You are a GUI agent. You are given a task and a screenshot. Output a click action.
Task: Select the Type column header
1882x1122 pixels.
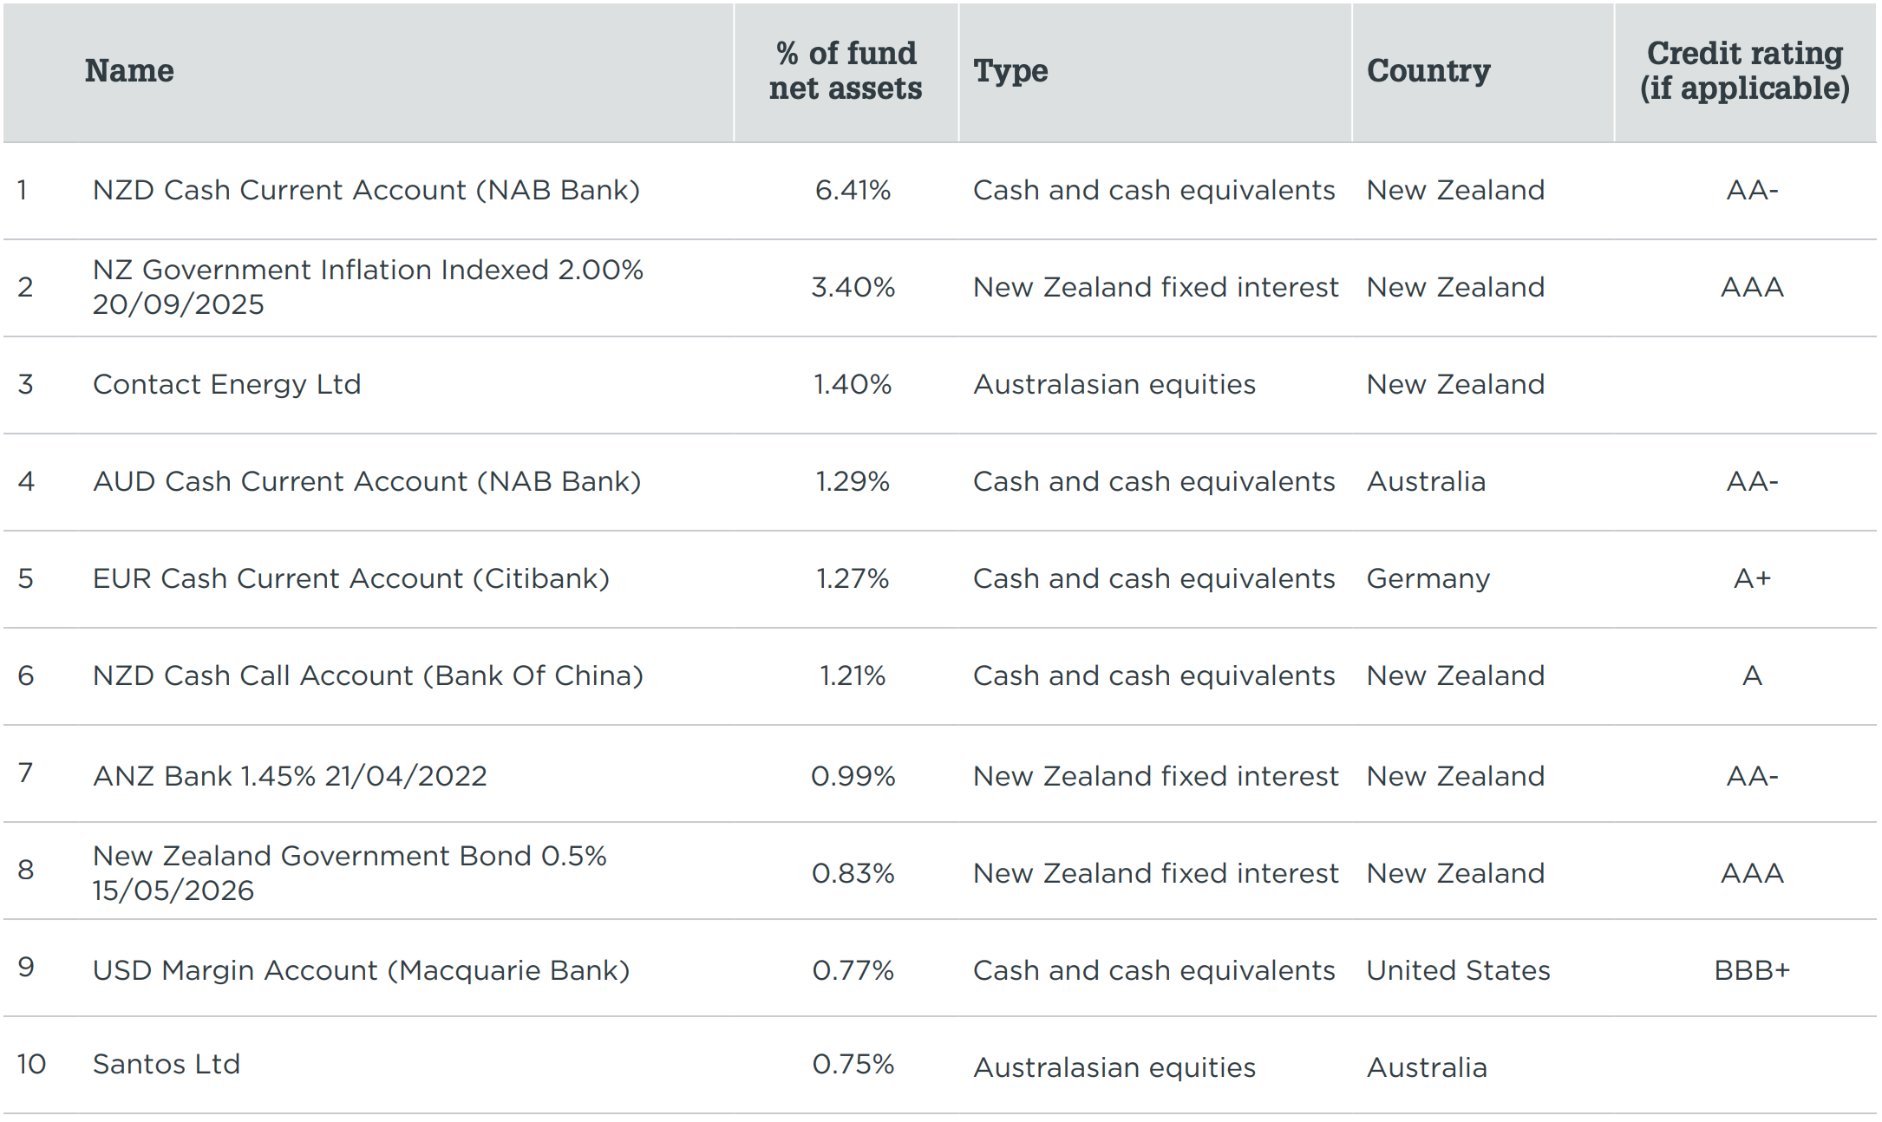(1010, 71)
